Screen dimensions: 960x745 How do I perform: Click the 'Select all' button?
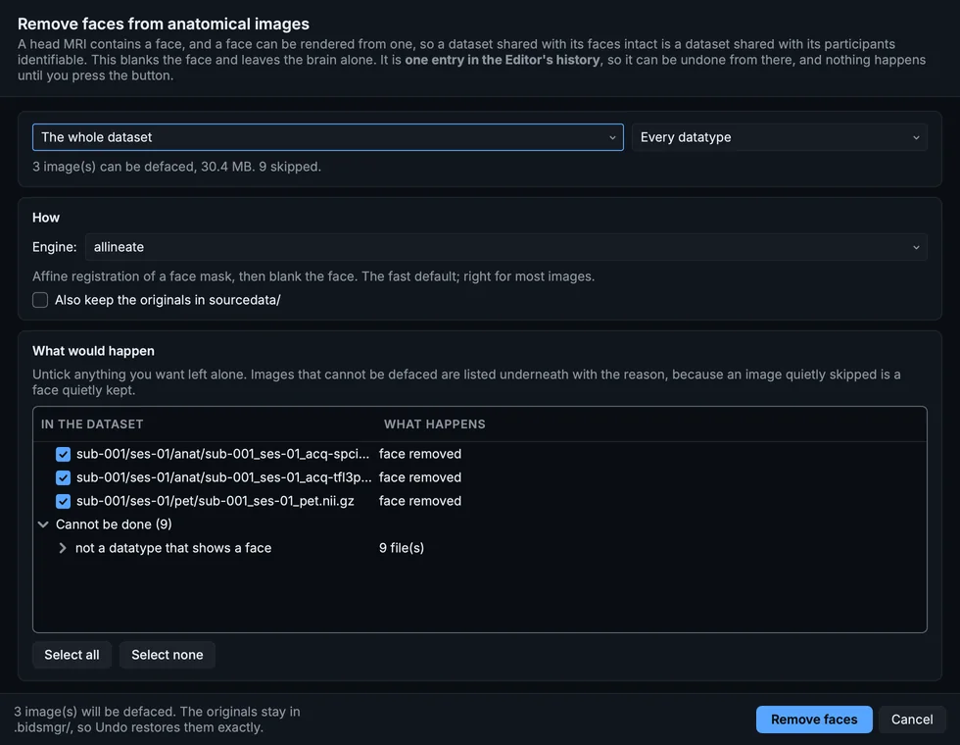[72, 655]
